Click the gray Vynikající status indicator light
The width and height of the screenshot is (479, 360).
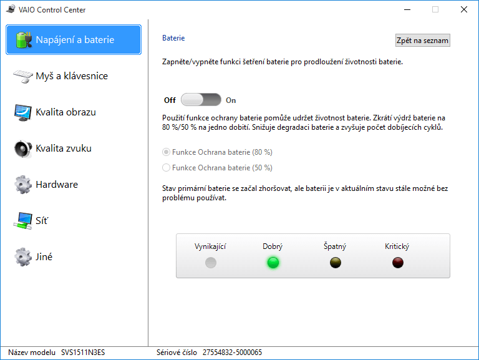coord(211,263)
